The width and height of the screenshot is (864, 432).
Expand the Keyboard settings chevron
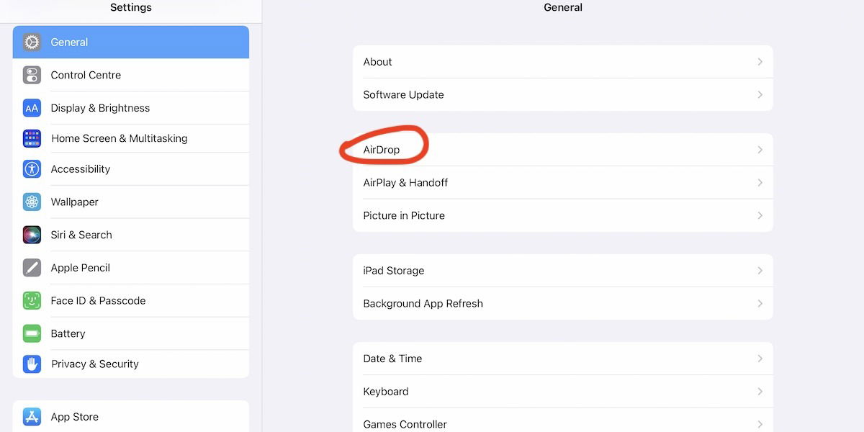(x=760, y=391)
